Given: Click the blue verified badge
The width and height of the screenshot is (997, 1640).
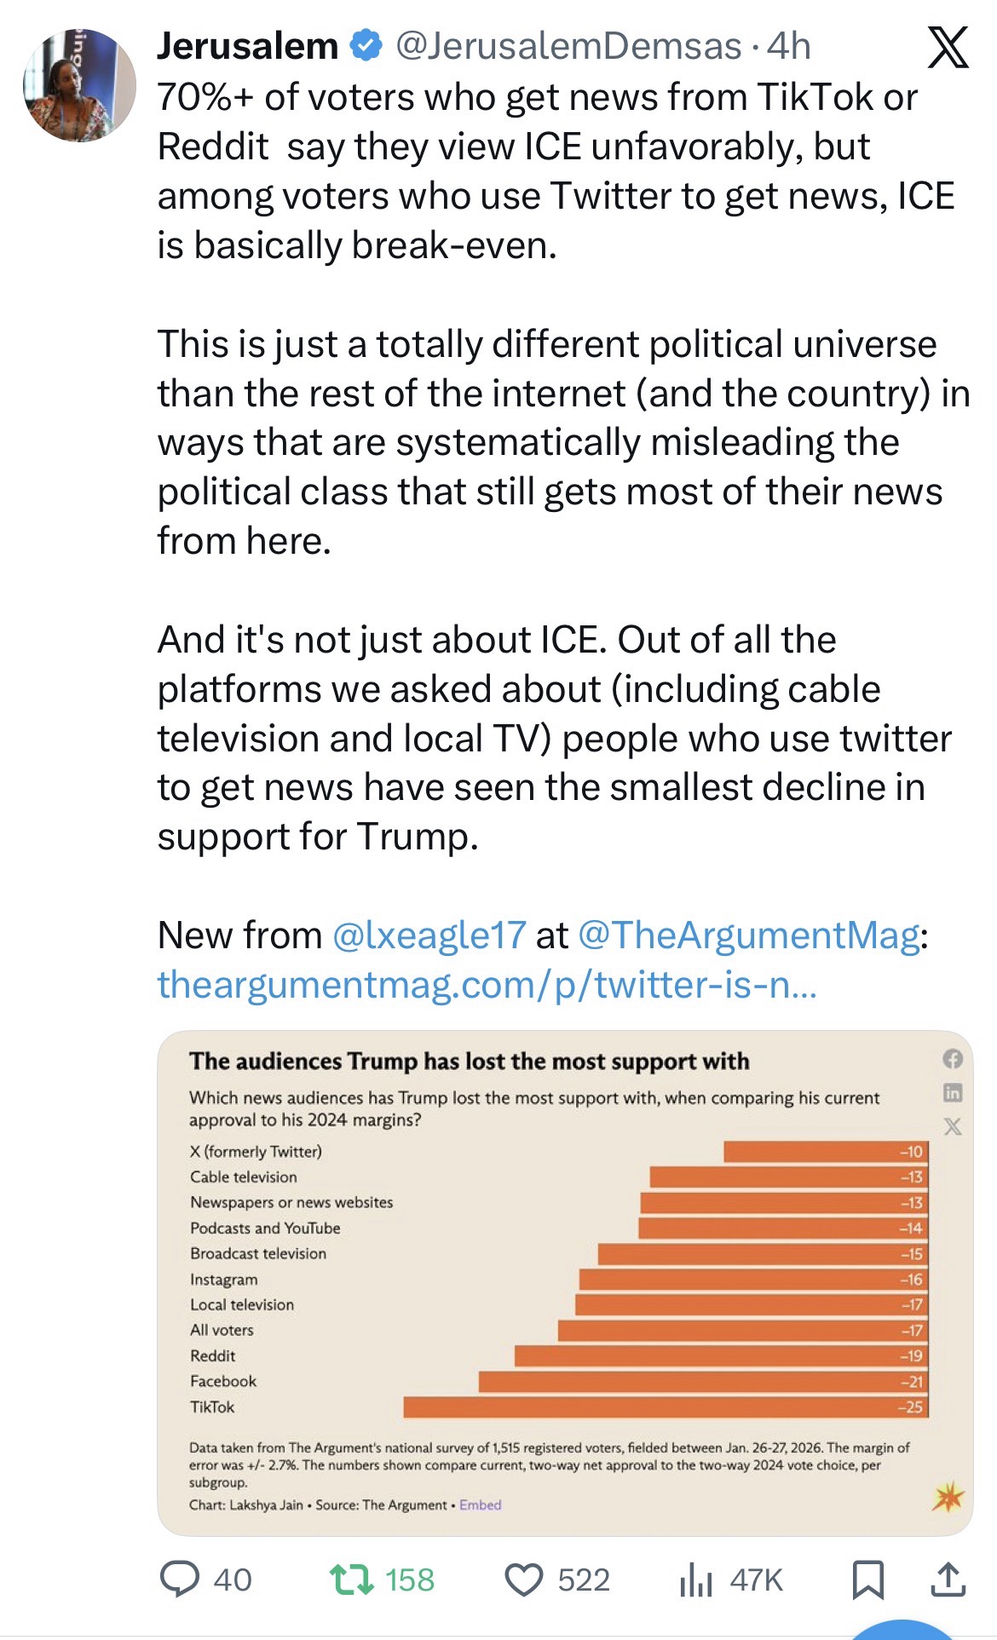Looking at the screenshot, I should 366,46.
